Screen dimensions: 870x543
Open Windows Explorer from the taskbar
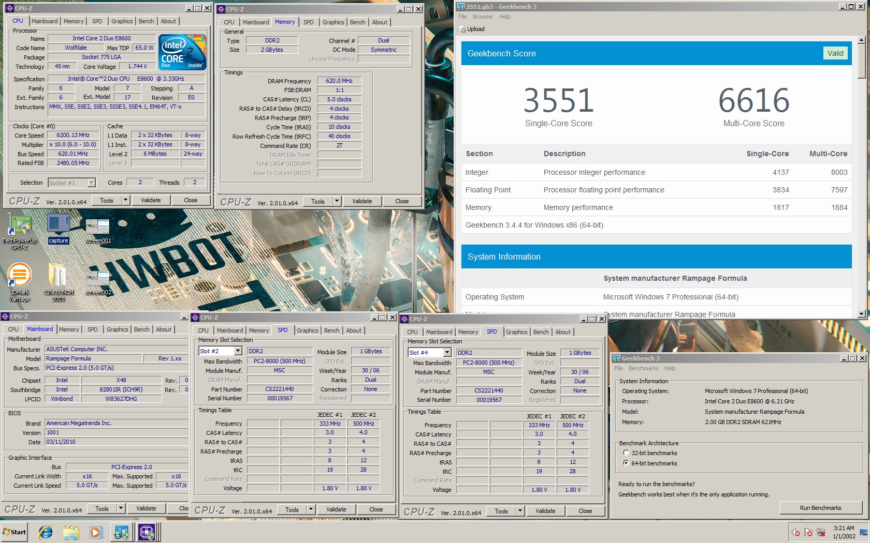71,532
